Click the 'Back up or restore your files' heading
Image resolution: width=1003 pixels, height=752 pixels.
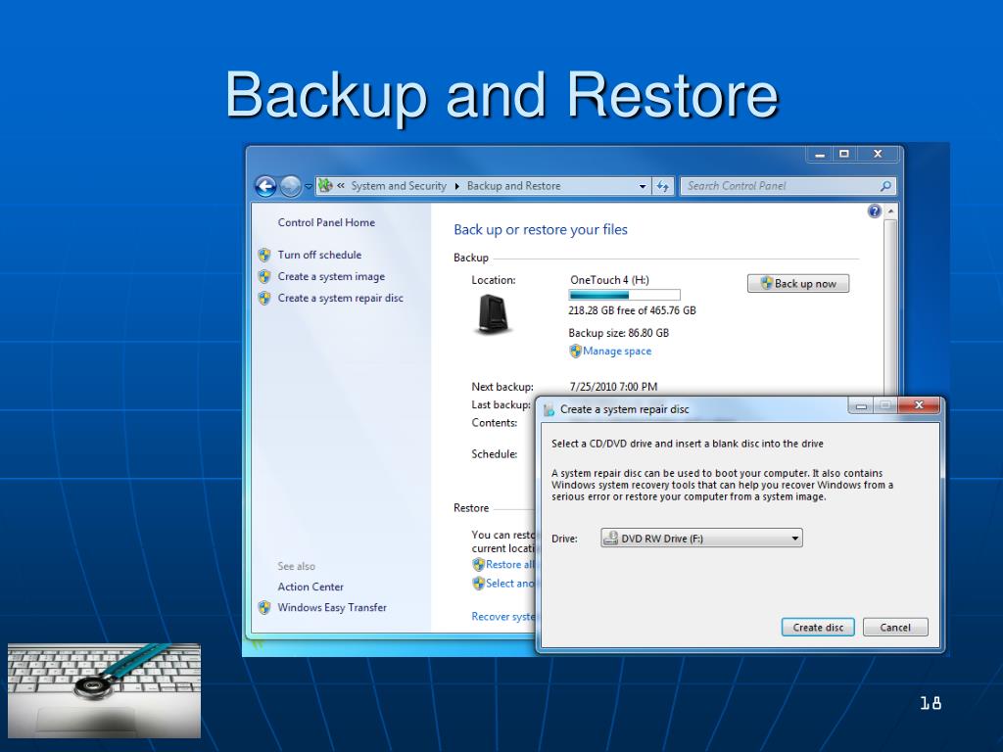[541, 229]
